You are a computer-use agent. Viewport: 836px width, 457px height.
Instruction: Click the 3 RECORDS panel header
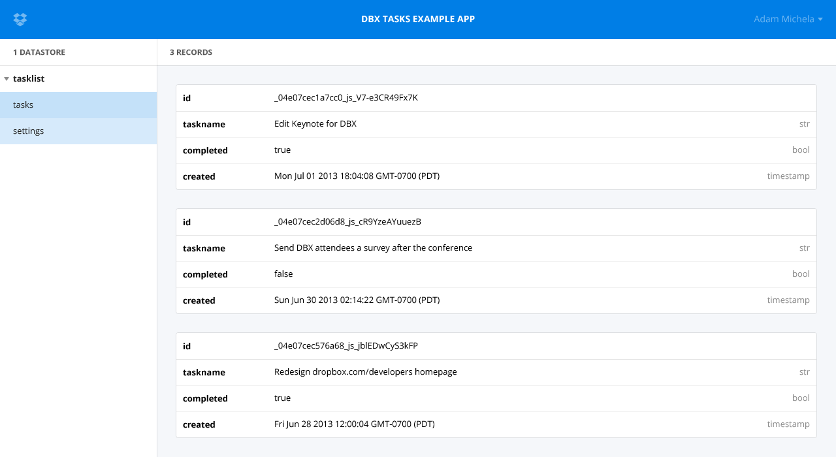191,52
